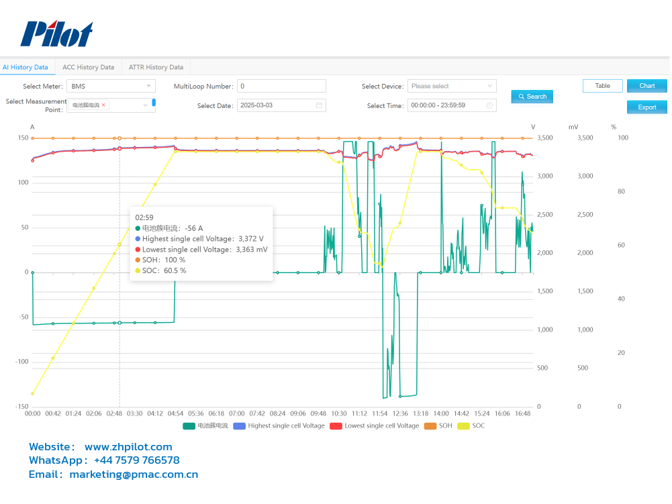Click the 04:54 x-axis time label
This screenshot has height=504, width=672.
pos(175,413)
